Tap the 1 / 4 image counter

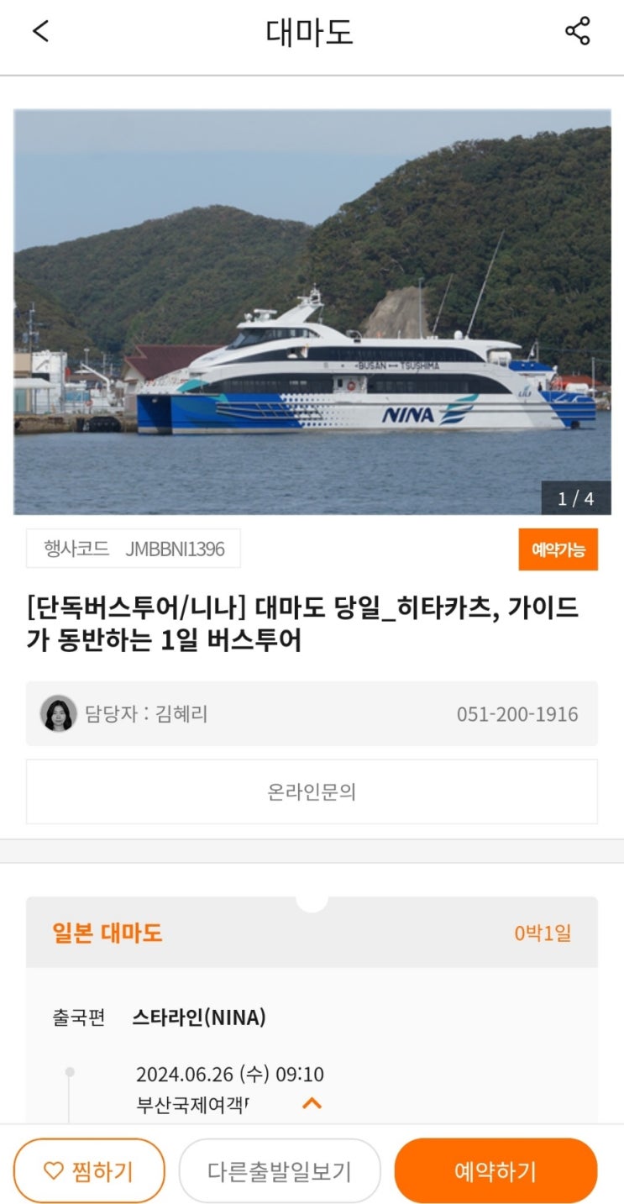tap(576, 498)
